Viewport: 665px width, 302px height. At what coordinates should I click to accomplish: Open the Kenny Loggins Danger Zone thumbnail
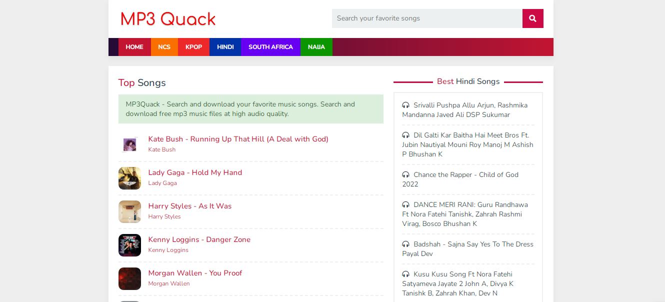129,245
